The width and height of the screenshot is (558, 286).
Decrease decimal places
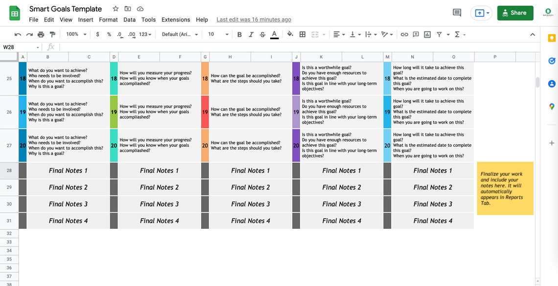click(119, 34)
